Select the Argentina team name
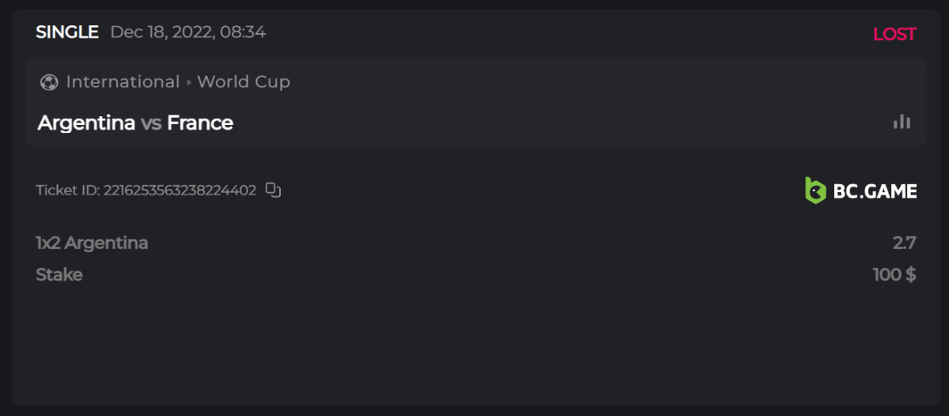This screenshot has width=949, height=416. coord(86,123)
